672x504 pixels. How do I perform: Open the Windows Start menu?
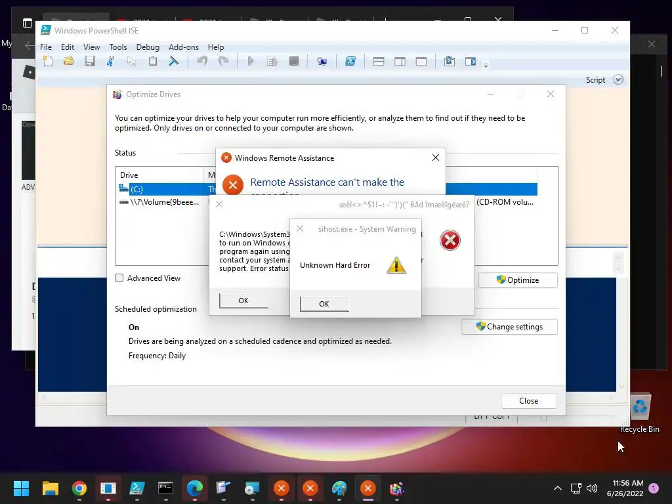tap(21, 488)
